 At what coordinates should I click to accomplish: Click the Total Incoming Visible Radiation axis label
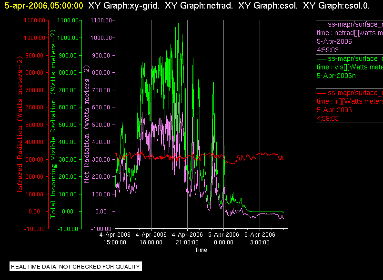53,124
